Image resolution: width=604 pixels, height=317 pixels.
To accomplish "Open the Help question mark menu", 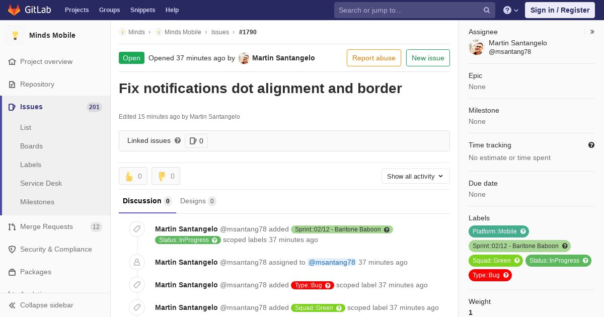I will coord(511,10).
